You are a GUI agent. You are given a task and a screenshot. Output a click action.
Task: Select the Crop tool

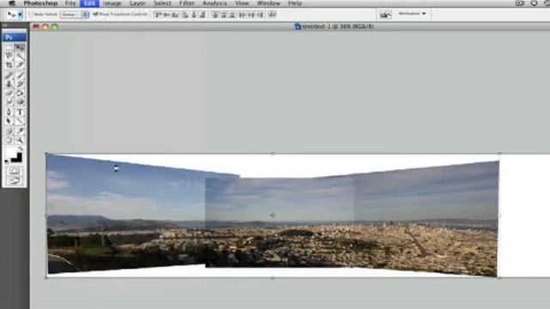(x=9, y=65)
